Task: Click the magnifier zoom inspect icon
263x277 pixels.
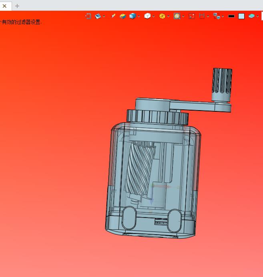Action: 177,16
